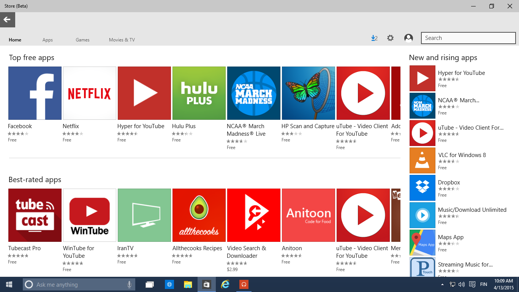Open the Allthecooks Recipes tile
Image resolution: width=519 pixels, height=292 pixels.
tap(199, 215)
